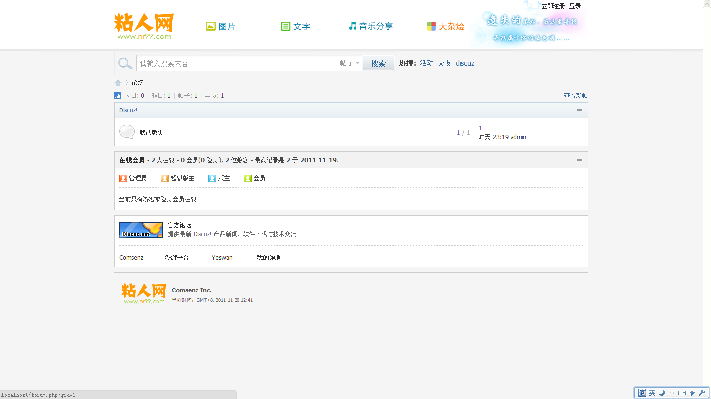Click the IME 'P' logo icon
The image size is (711, 399).
click(x=642, y=393)
